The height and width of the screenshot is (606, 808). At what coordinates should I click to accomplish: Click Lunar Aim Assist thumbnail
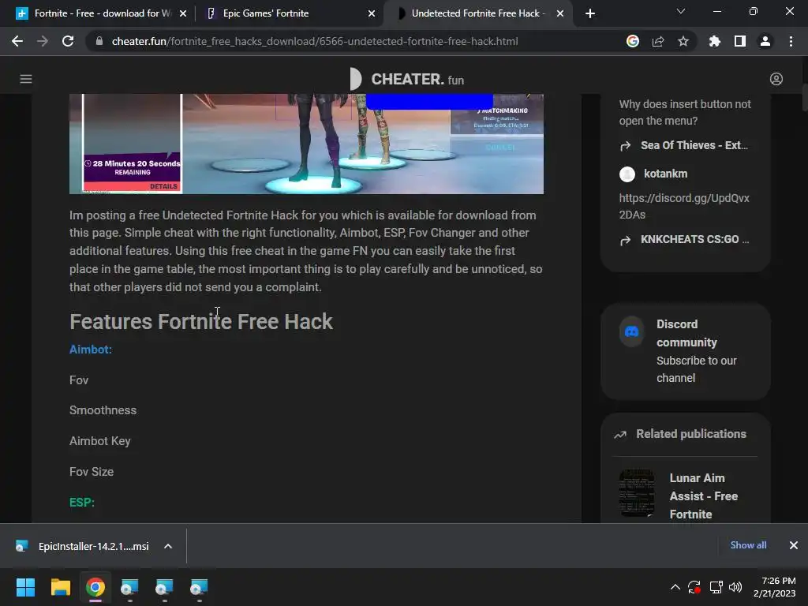tap(637, 493)
